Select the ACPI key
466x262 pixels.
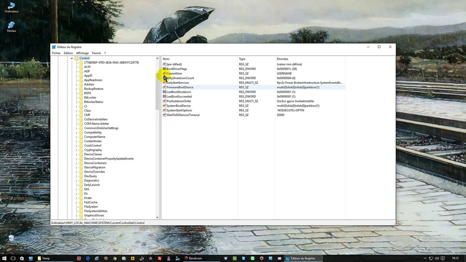click(x=87, y=67)
